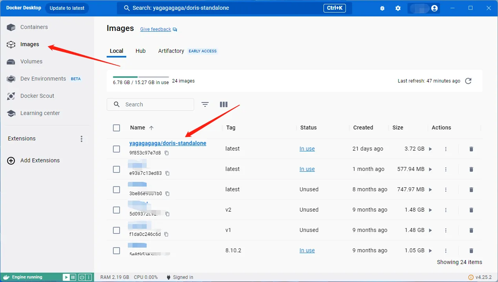Screen dimensions: 498x282
Task: Click the top global search bar
Action: coord(234,8)
